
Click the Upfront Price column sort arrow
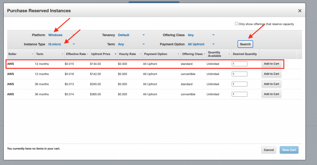pos(115,54)
